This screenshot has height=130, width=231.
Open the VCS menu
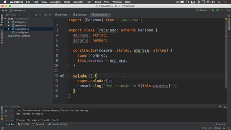pos(106,2)
